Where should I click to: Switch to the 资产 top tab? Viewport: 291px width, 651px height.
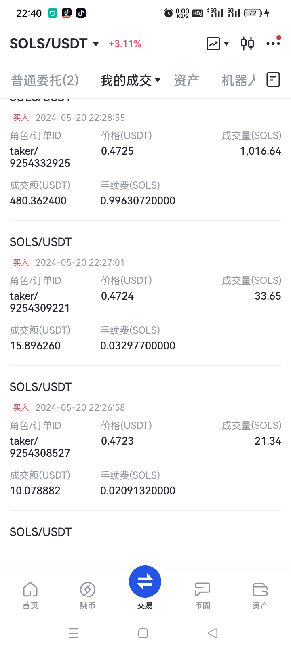(x=187, y=80)
